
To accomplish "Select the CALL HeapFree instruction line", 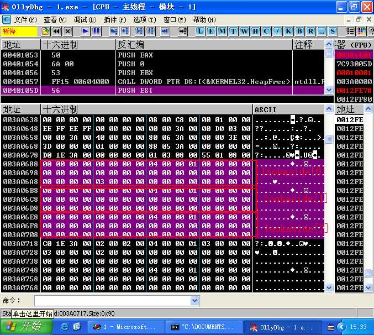I will 162,82.
